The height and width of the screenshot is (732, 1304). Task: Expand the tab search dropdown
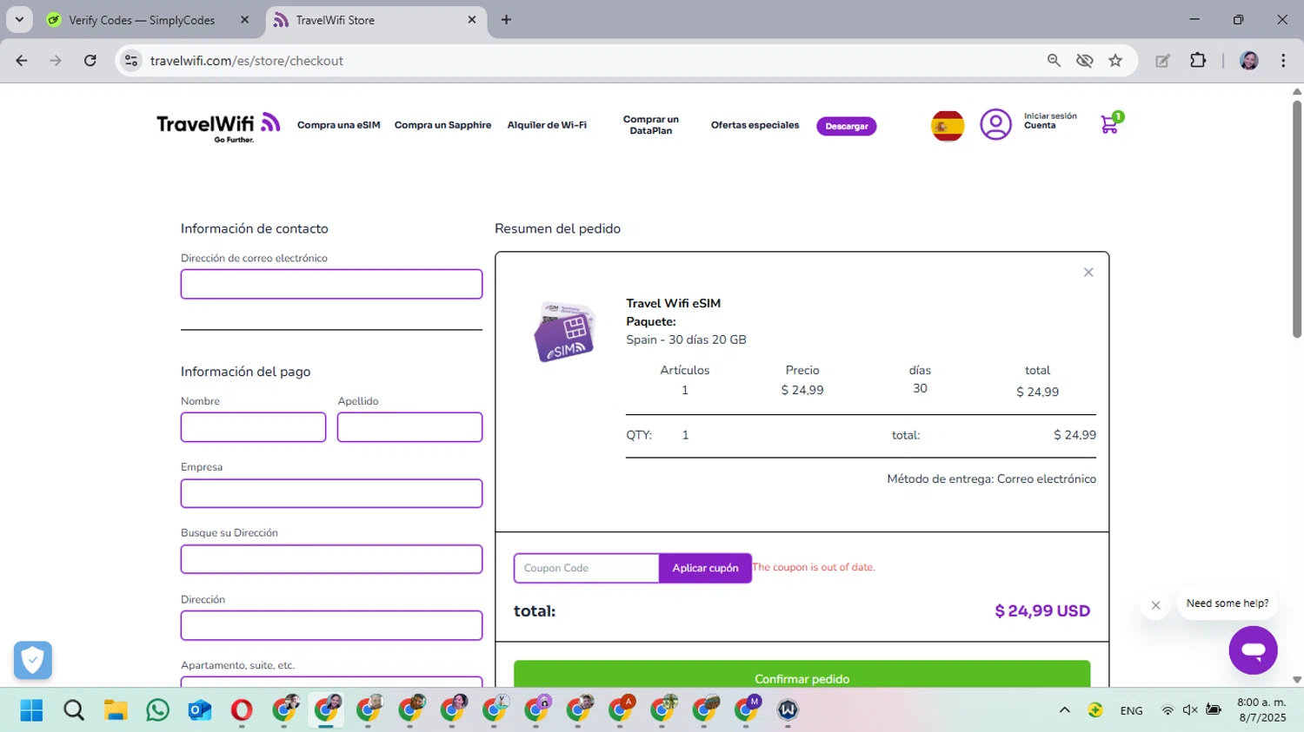pyautogui.click(x=19, y=19)
